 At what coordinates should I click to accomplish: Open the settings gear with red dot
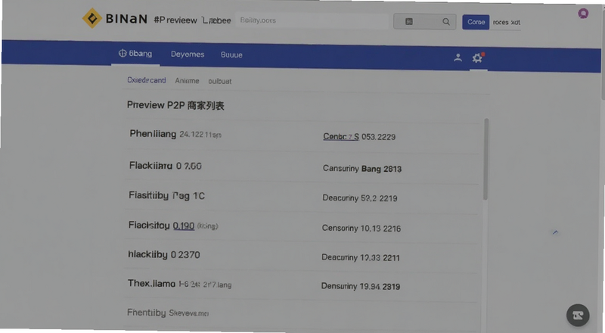pyautogui.click(x=478, y=58)
